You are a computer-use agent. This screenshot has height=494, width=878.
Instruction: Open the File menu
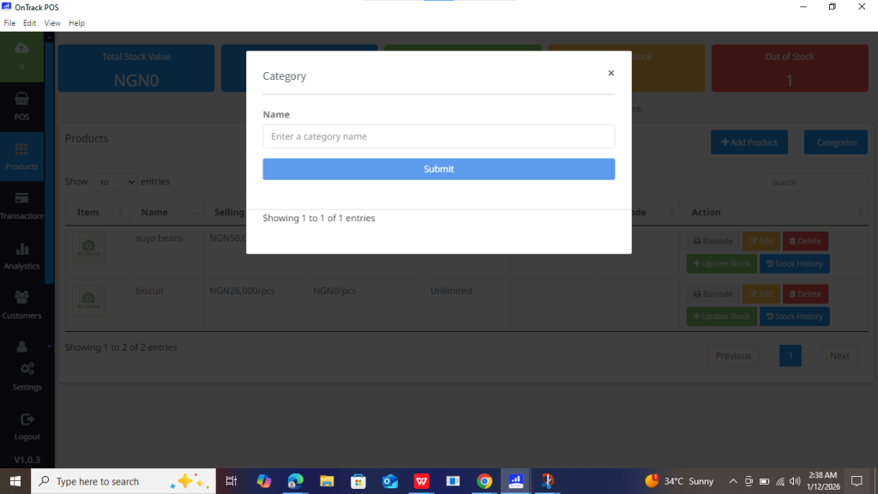pos(9,23)
